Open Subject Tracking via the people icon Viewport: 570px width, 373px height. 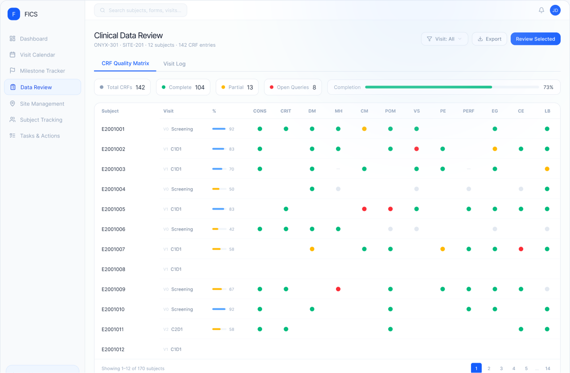(x=11, y=119)
